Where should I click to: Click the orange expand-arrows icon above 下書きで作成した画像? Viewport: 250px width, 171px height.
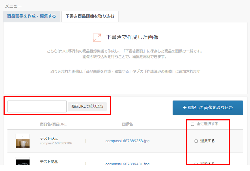point(97,37)
